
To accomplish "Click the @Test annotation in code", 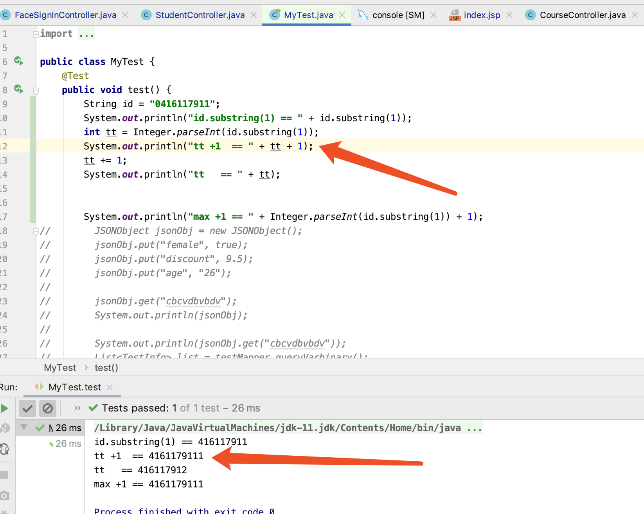I will coord(75,76).
